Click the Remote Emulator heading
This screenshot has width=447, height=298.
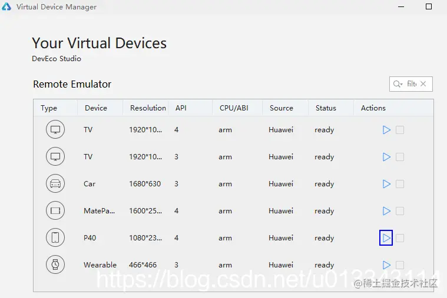click(x=72, y=84)
